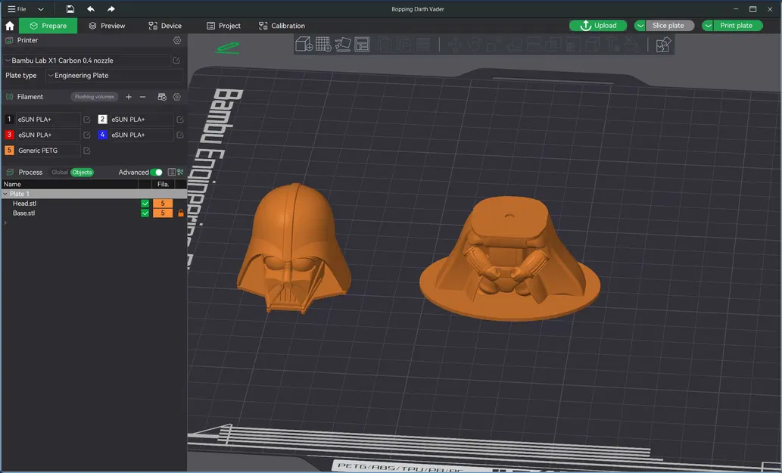This screenshot has width=782, height=473.
Task: Uncheck printing for Head.stl
Action: pyautogui.click(x=145, y=203)
